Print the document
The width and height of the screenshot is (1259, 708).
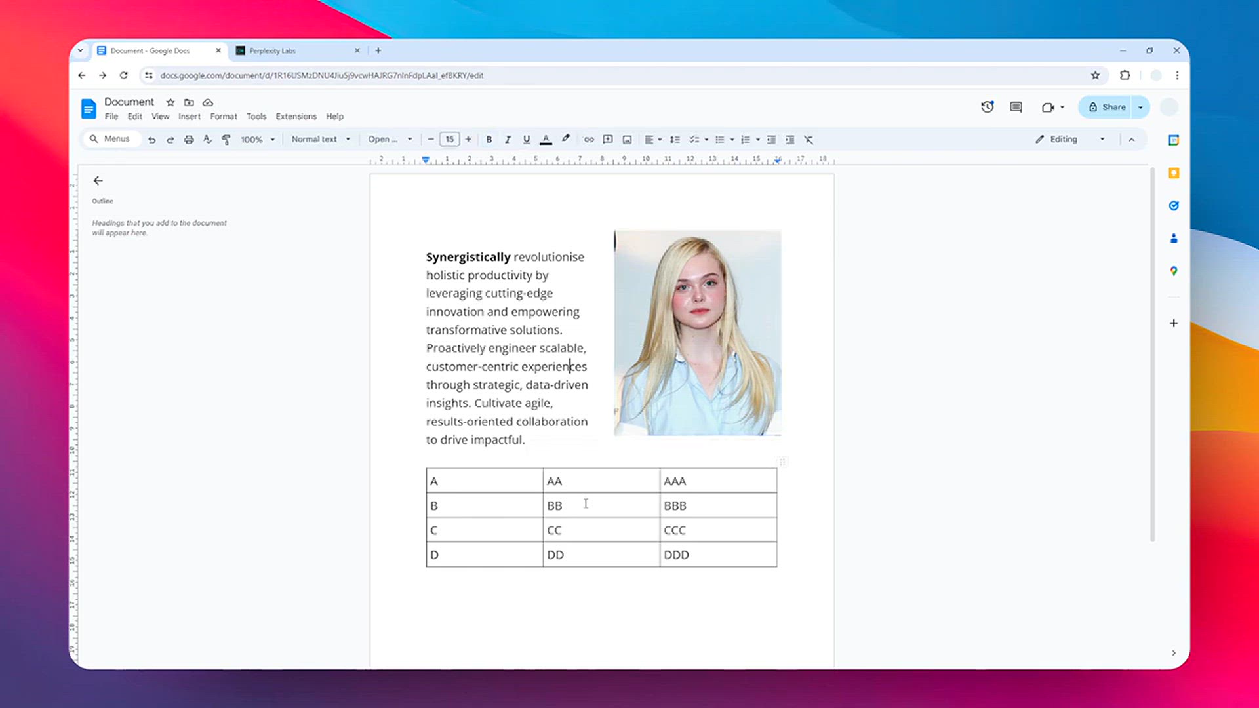click(189, 140)
